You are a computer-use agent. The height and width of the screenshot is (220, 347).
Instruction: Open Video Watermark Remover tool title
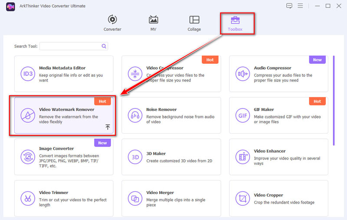(67, 109)
